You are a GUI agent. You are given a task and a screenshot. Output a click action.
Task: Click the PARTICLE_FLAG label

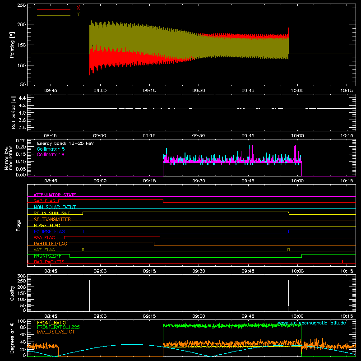click(51, 243)
